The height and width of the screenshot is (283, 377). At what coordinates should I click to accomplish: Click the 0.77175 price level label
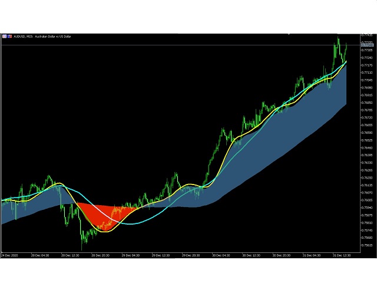tap(367, 65)
